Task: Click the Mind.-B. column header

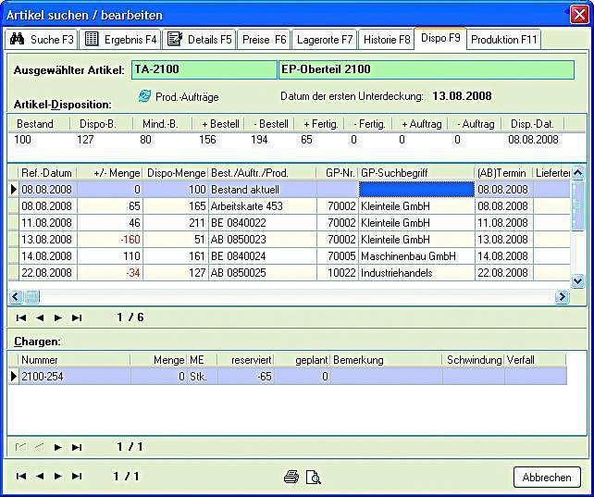Action: click(x=162, y=124)
